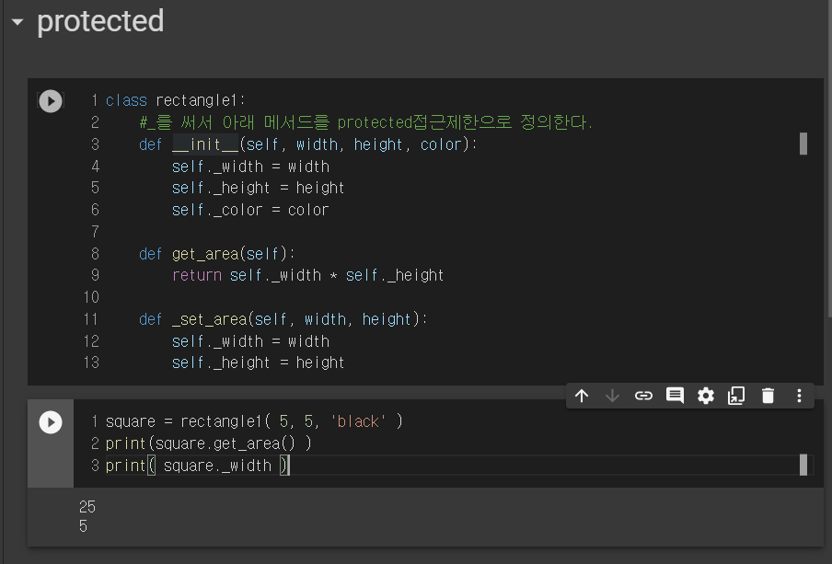Click line 5 self._height = height

258,188
